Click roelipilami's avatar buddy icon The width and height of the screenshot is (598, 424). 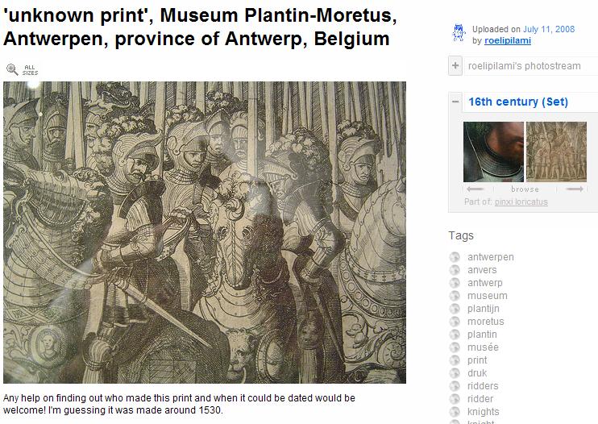(x=459, y=33)
